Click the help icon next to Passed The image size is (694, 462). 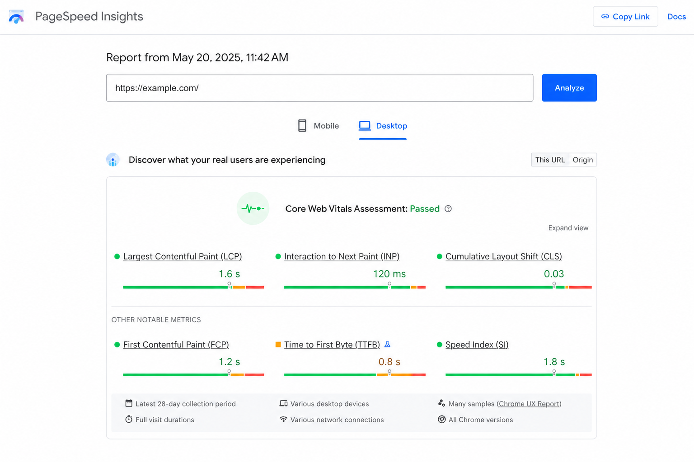pos(448,208)
